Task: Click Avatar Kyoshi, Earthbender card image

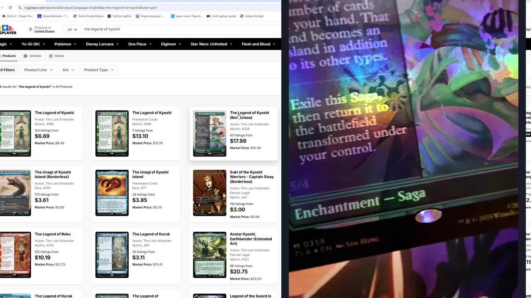Action: tap(209, 255)
